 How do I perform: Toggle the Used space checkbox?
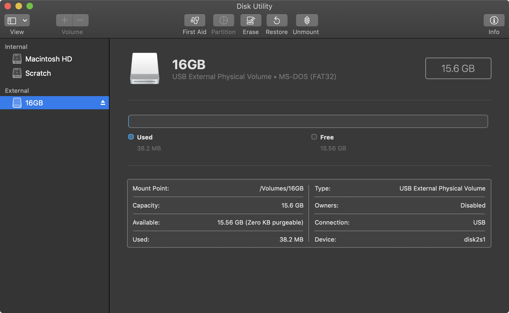click(131, 137)
